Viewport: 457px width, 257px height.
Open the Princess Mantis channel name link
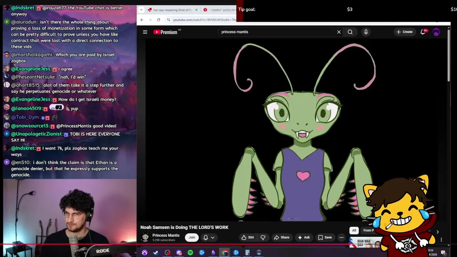click(166, 236)
